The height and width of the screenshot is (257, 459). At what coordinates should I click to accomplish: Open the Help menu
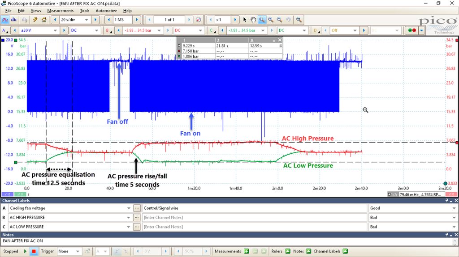[127, 11]
